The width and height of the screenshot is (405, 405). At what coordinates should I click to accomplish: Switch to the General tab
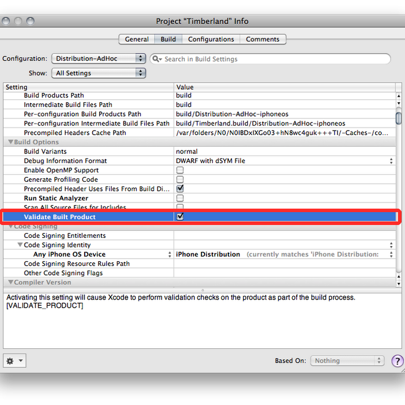(137, 39)
